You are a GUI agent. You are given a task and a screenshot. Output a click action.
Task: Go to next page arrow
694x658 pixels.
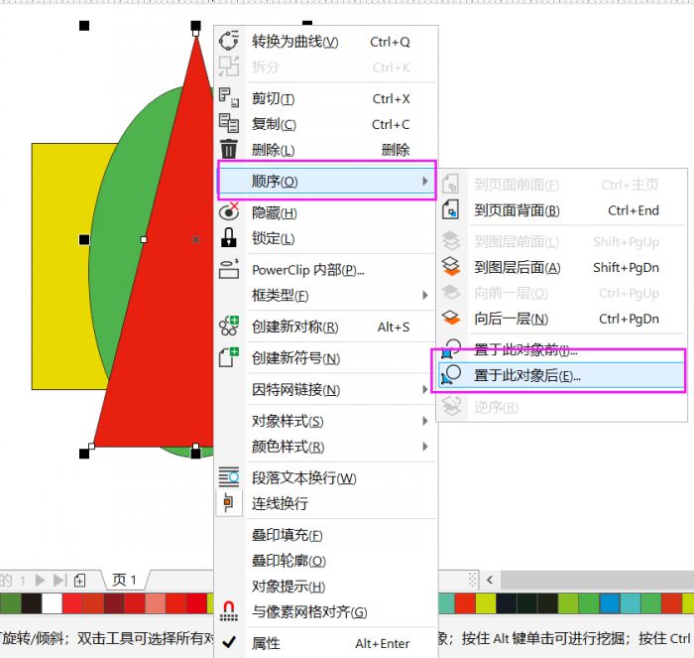click(x=40, y=580)
